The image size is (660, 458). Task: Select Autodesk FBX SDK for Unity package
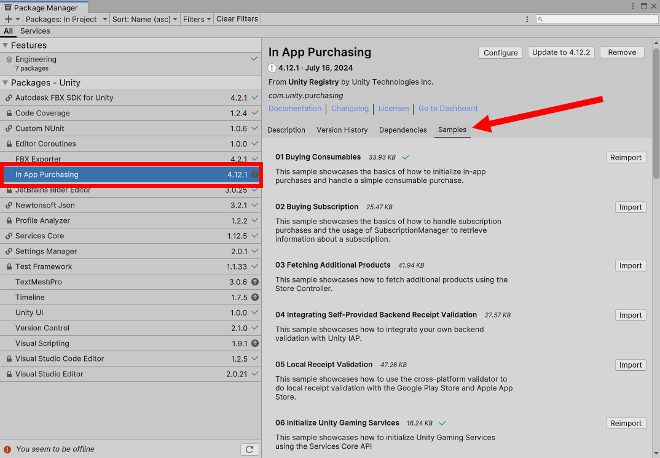[x=130, y=98]
